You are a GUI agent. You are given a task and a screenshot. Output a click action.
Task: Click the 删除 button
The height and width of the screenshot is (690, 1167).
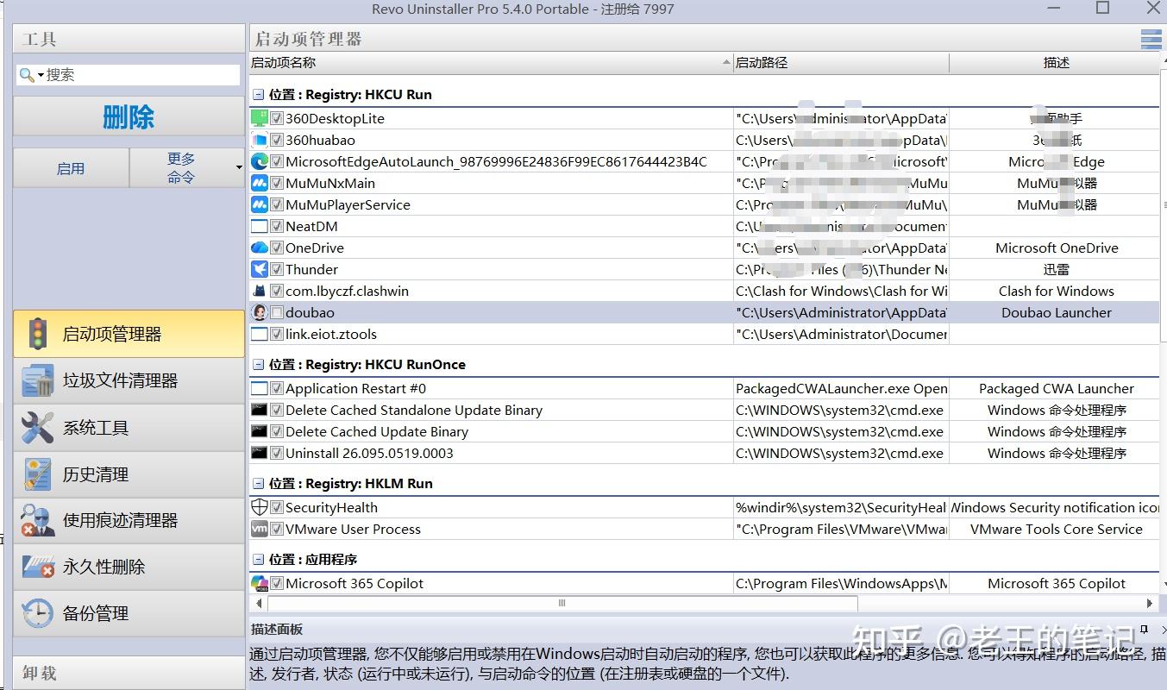[x=129, y=116]
